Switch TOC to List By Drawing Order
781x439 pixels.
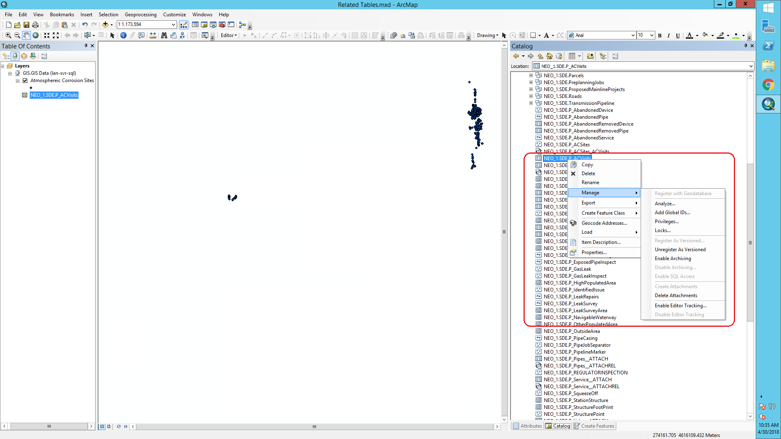pos(6,56)
